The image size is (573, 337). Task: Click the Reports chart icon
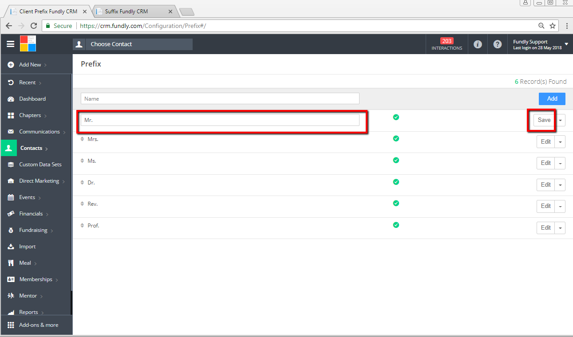pyautogui.click(x=11, y=312)
